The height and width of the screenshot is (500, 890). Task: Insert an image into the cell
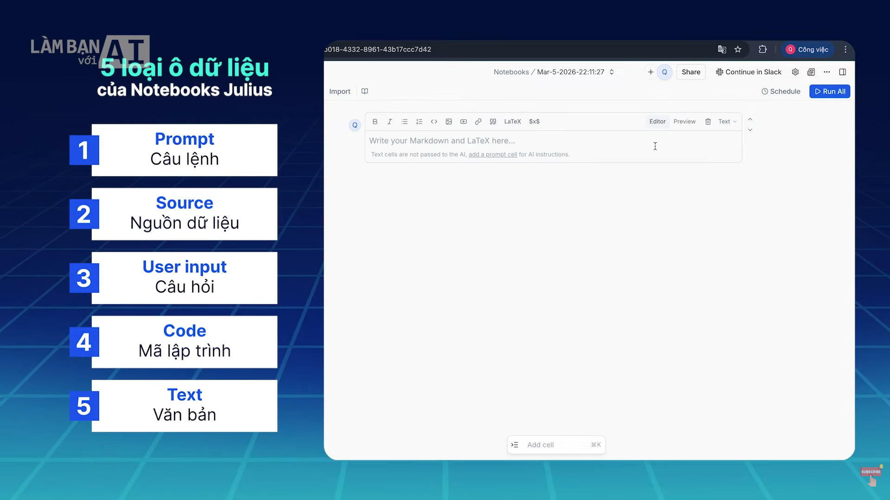[448, 121]
